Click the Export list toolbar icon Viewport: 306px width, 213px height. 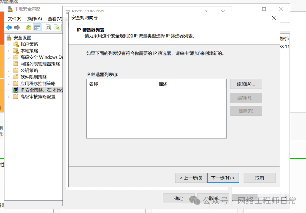tap(57, 28)
